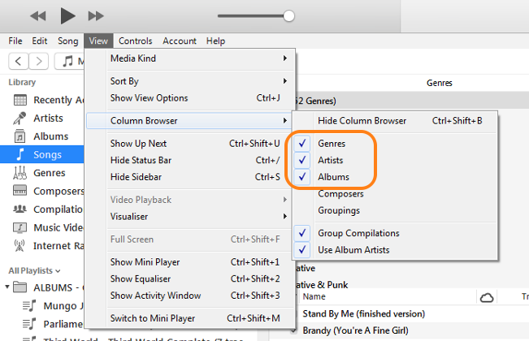
Task: Close the open View menu
Action: (98, 41)
